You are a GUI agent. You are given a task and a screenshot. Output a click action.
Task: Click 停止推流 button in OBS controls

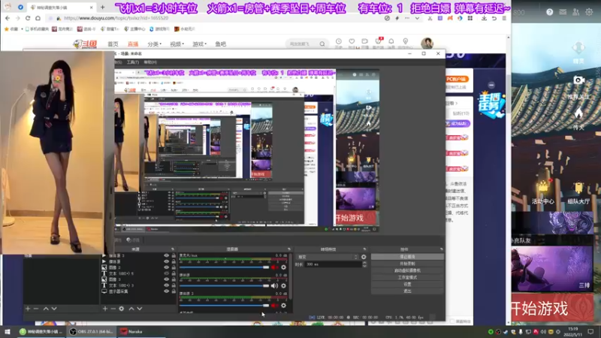[x=407, y=257]
